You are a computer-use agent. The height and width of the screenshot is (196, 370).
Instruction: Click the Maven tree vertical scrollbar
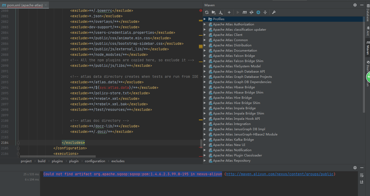(364, 65)
